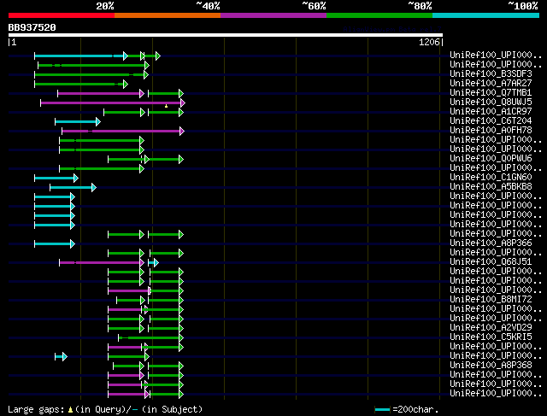This screenshot has height=416, width=547.
Task: Click the purple alignment bar in A0FH78 row
Action: [123, 131]
